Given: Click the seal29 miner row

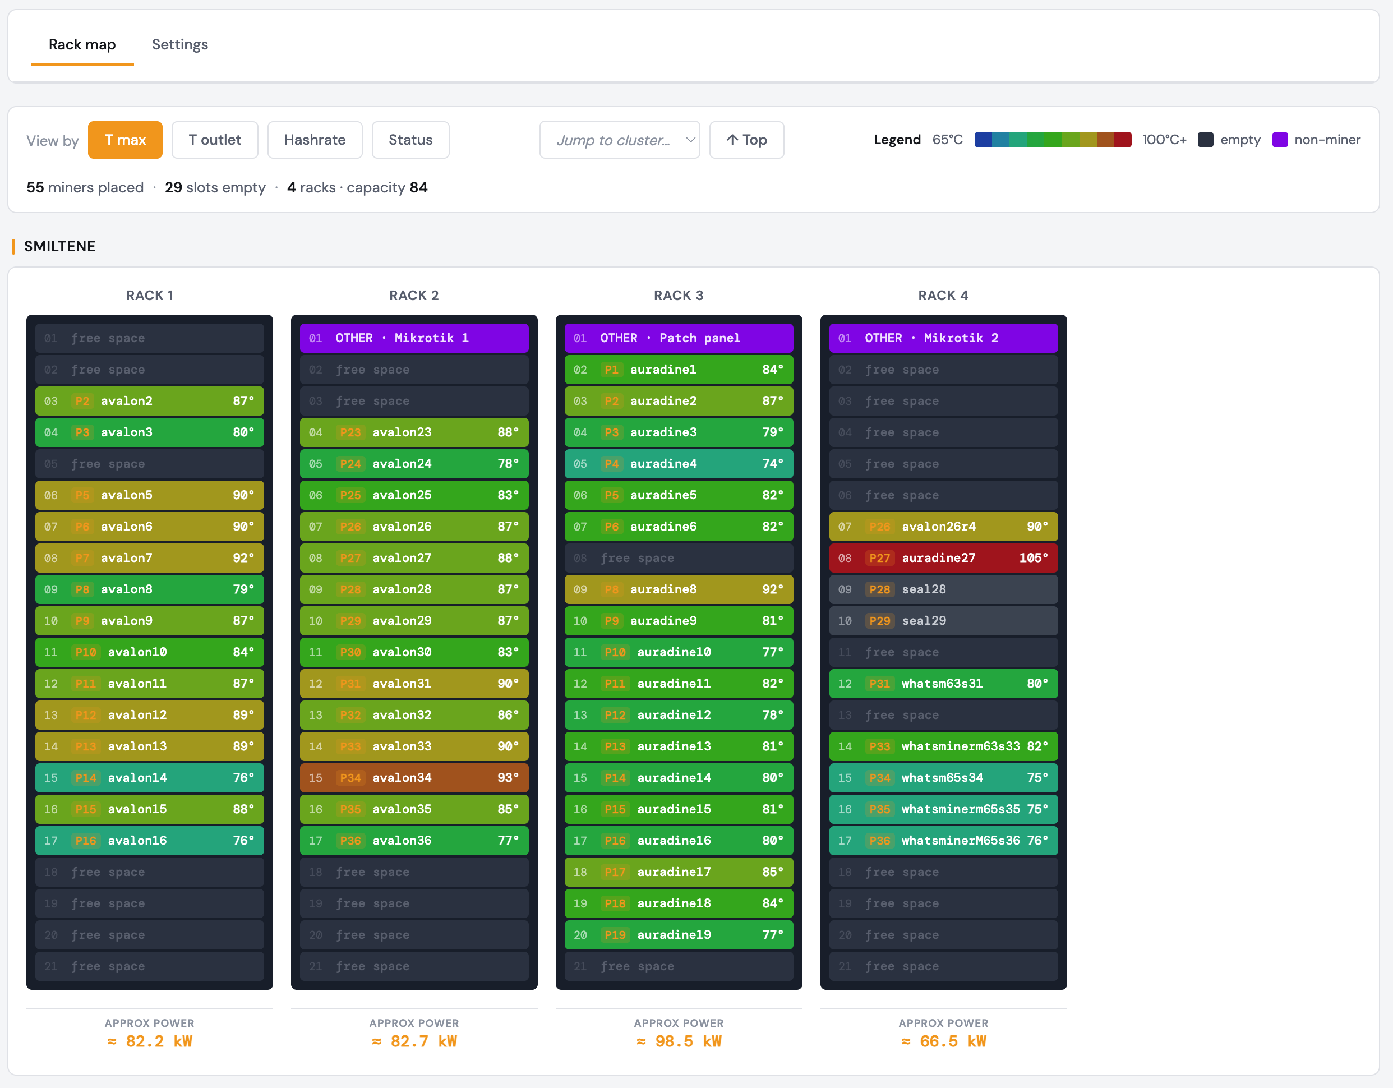Looking at the screenshot, I should [x=943, y=620].
